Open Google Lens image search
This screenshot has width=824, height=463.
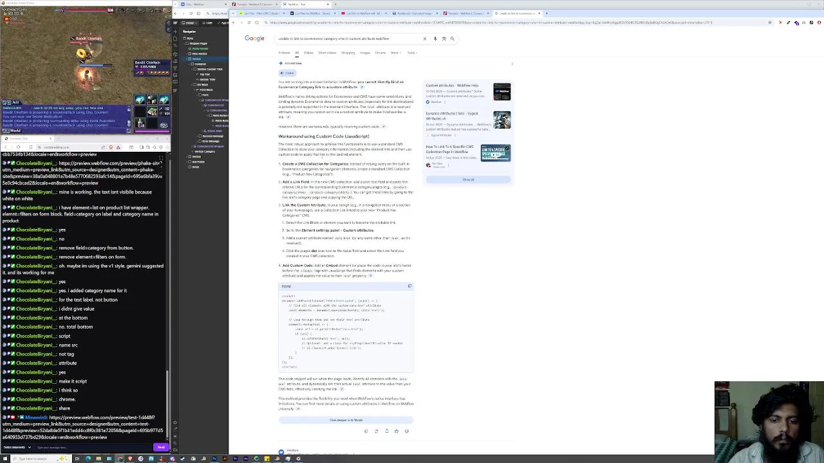click(444, 39)
